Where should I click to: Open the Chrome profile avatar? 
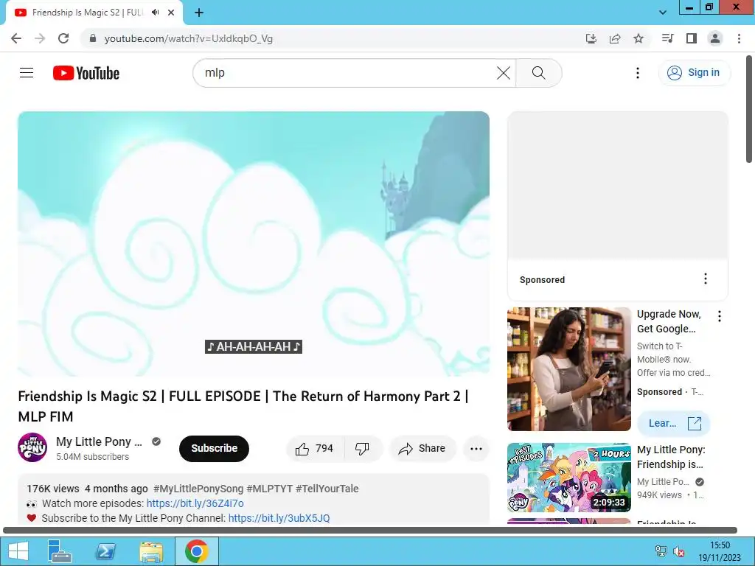point(715,38)
